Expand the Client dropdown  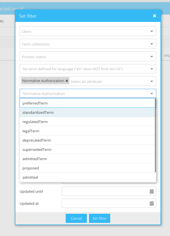click(151, 31)
